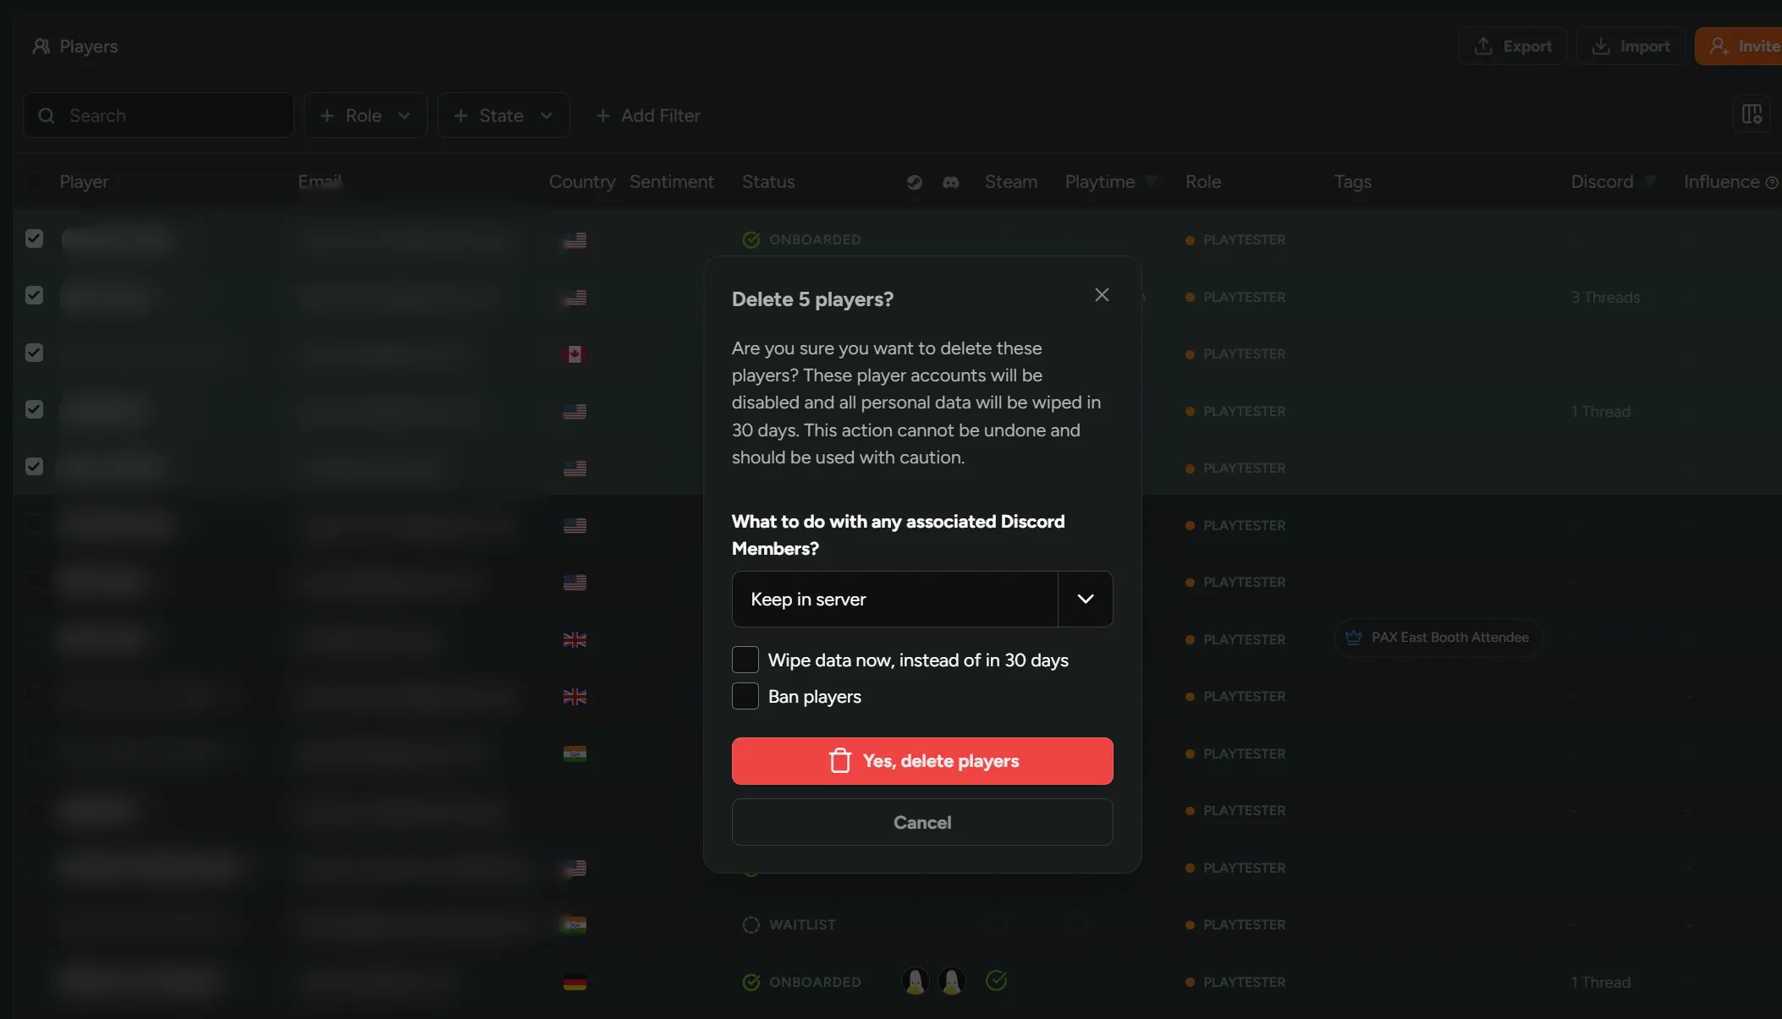This screenshot has height=1019, width=1782.
Task: Click the Steam logo column header icon
Action: [x=914, y=183]
